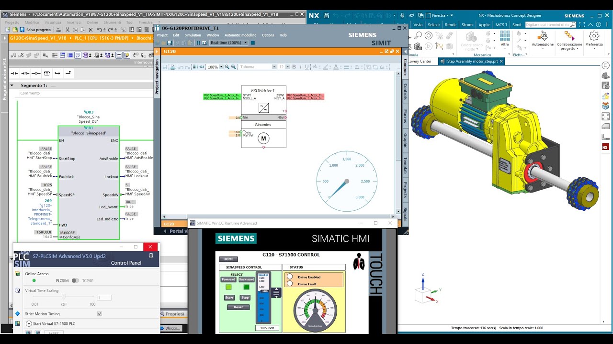Open the Simit ribbon tab in NX
The image size is (613, 344).
coord(517,25)
